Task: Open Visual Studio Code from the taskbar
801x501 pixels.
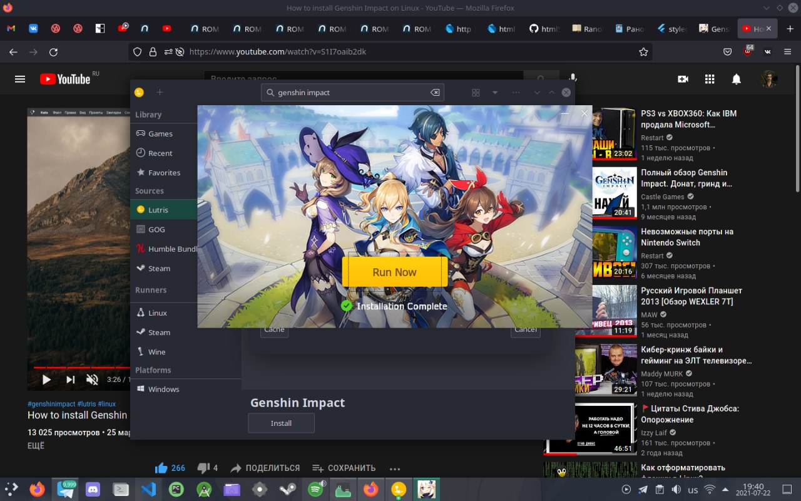Action: click(x=148, y=489)
